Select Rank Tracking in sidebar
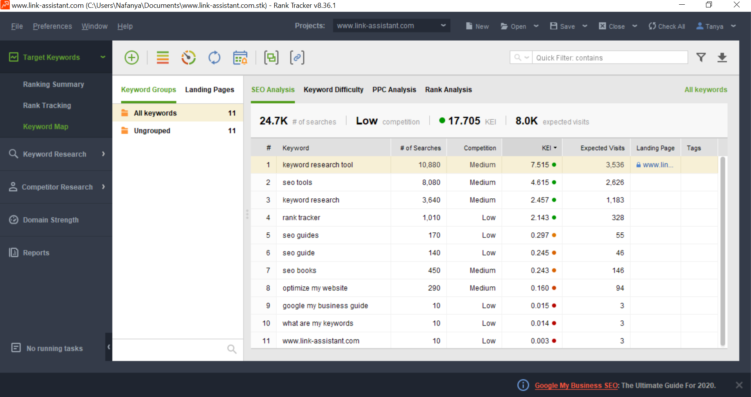Screen dimensions: 751x397 [x=47, y=106]
